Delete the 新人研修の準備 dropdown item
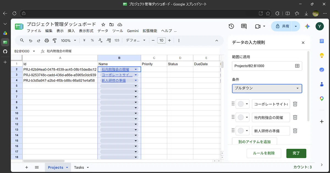Viewport: 330px width, 173px height. point(295,131)
